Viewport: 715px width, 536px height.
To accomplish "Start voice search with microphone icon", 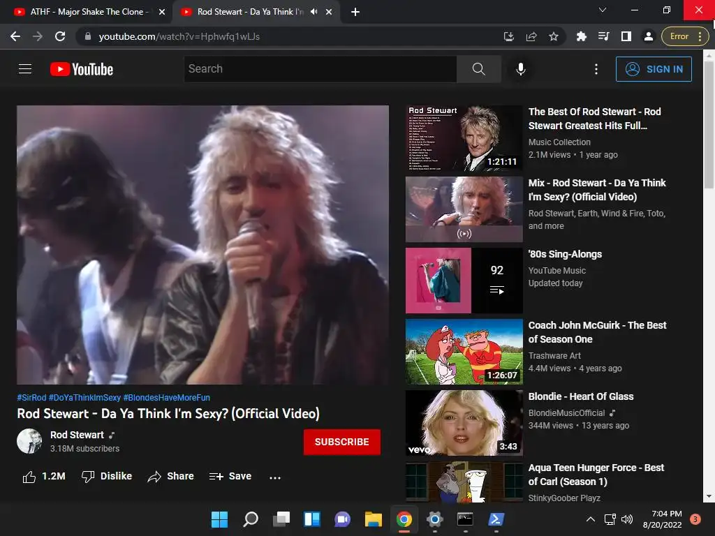I will point(521,69).
